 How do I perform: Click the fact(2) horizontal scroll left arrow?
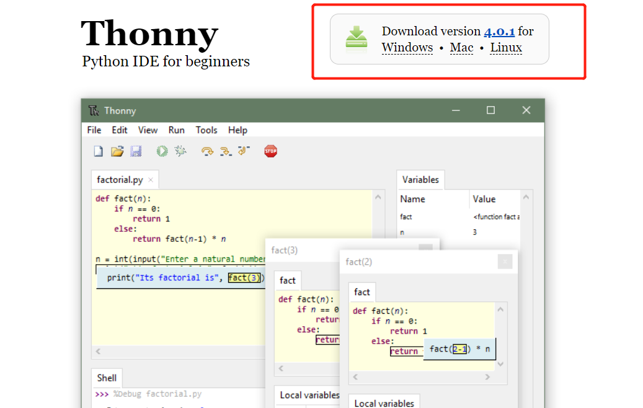pyautogui.click(x=355, y=377)
